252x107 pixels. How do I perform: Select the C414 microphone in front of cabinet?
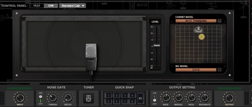click(91, 57)
